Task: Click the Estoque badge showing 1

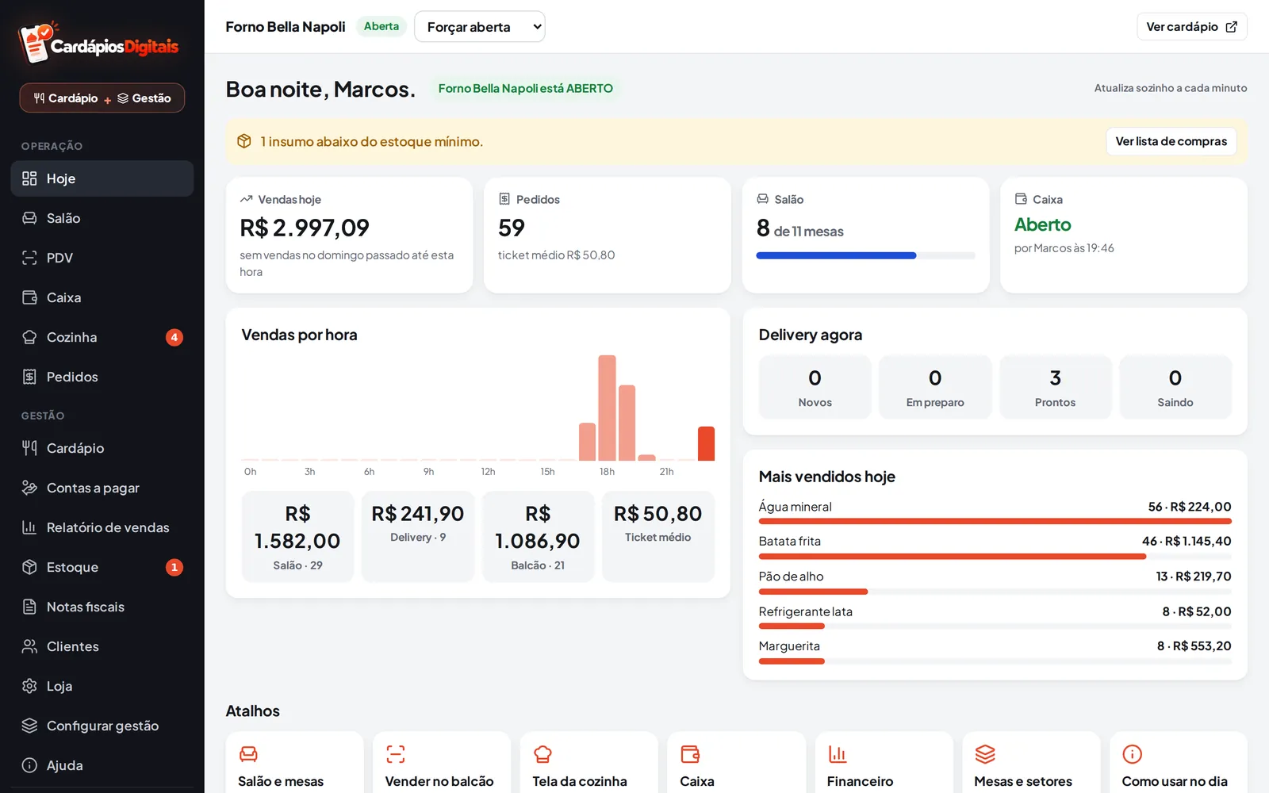Action: 174,567
